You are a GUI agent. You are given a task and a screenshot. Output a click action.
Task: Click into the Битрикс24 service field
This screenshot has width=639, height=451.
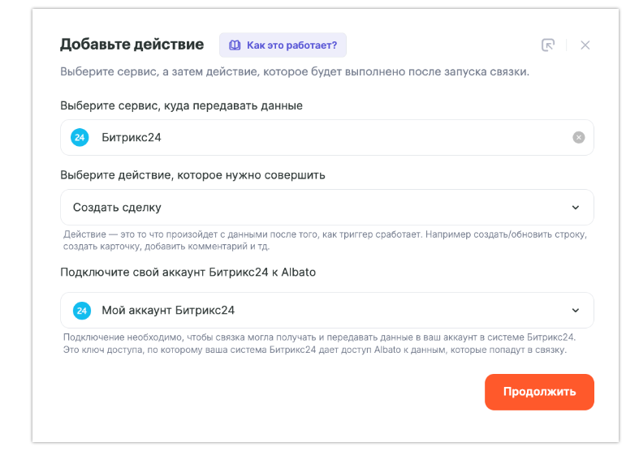coord(325,138)
